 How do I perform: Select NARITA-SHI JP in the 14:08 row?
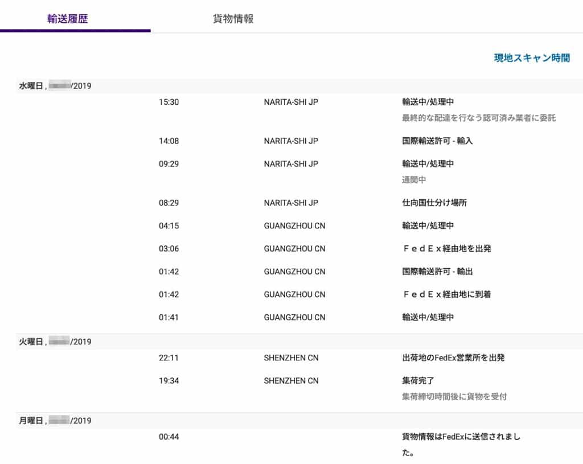click(291, 141)
